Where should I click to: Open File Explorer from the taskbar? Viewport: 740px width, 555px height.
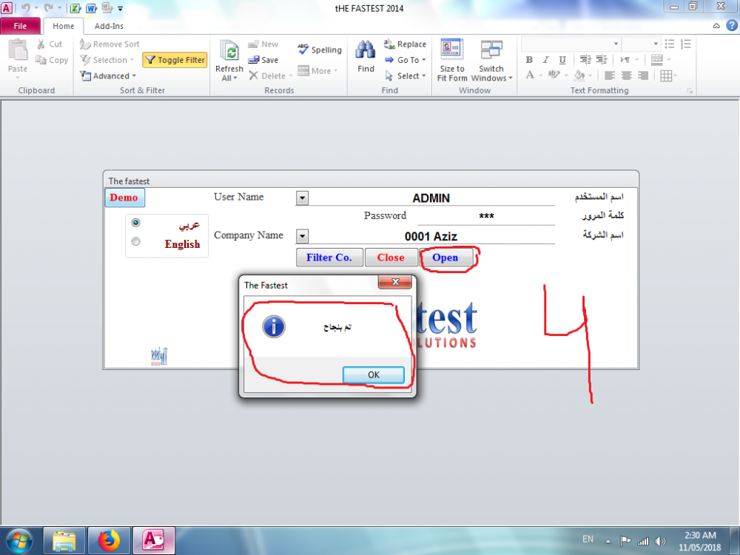(64, 541)
